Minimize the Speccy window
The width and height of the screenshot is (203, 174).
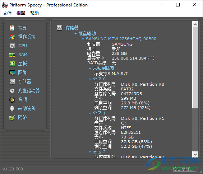tap(162, 5)
